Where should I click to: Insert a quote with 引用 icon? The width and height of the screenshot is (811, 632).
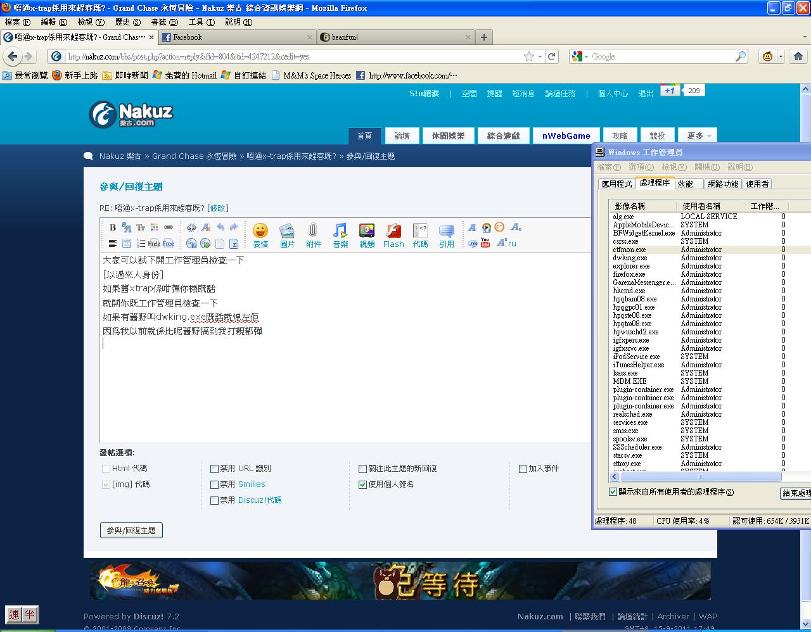(446, 234)
